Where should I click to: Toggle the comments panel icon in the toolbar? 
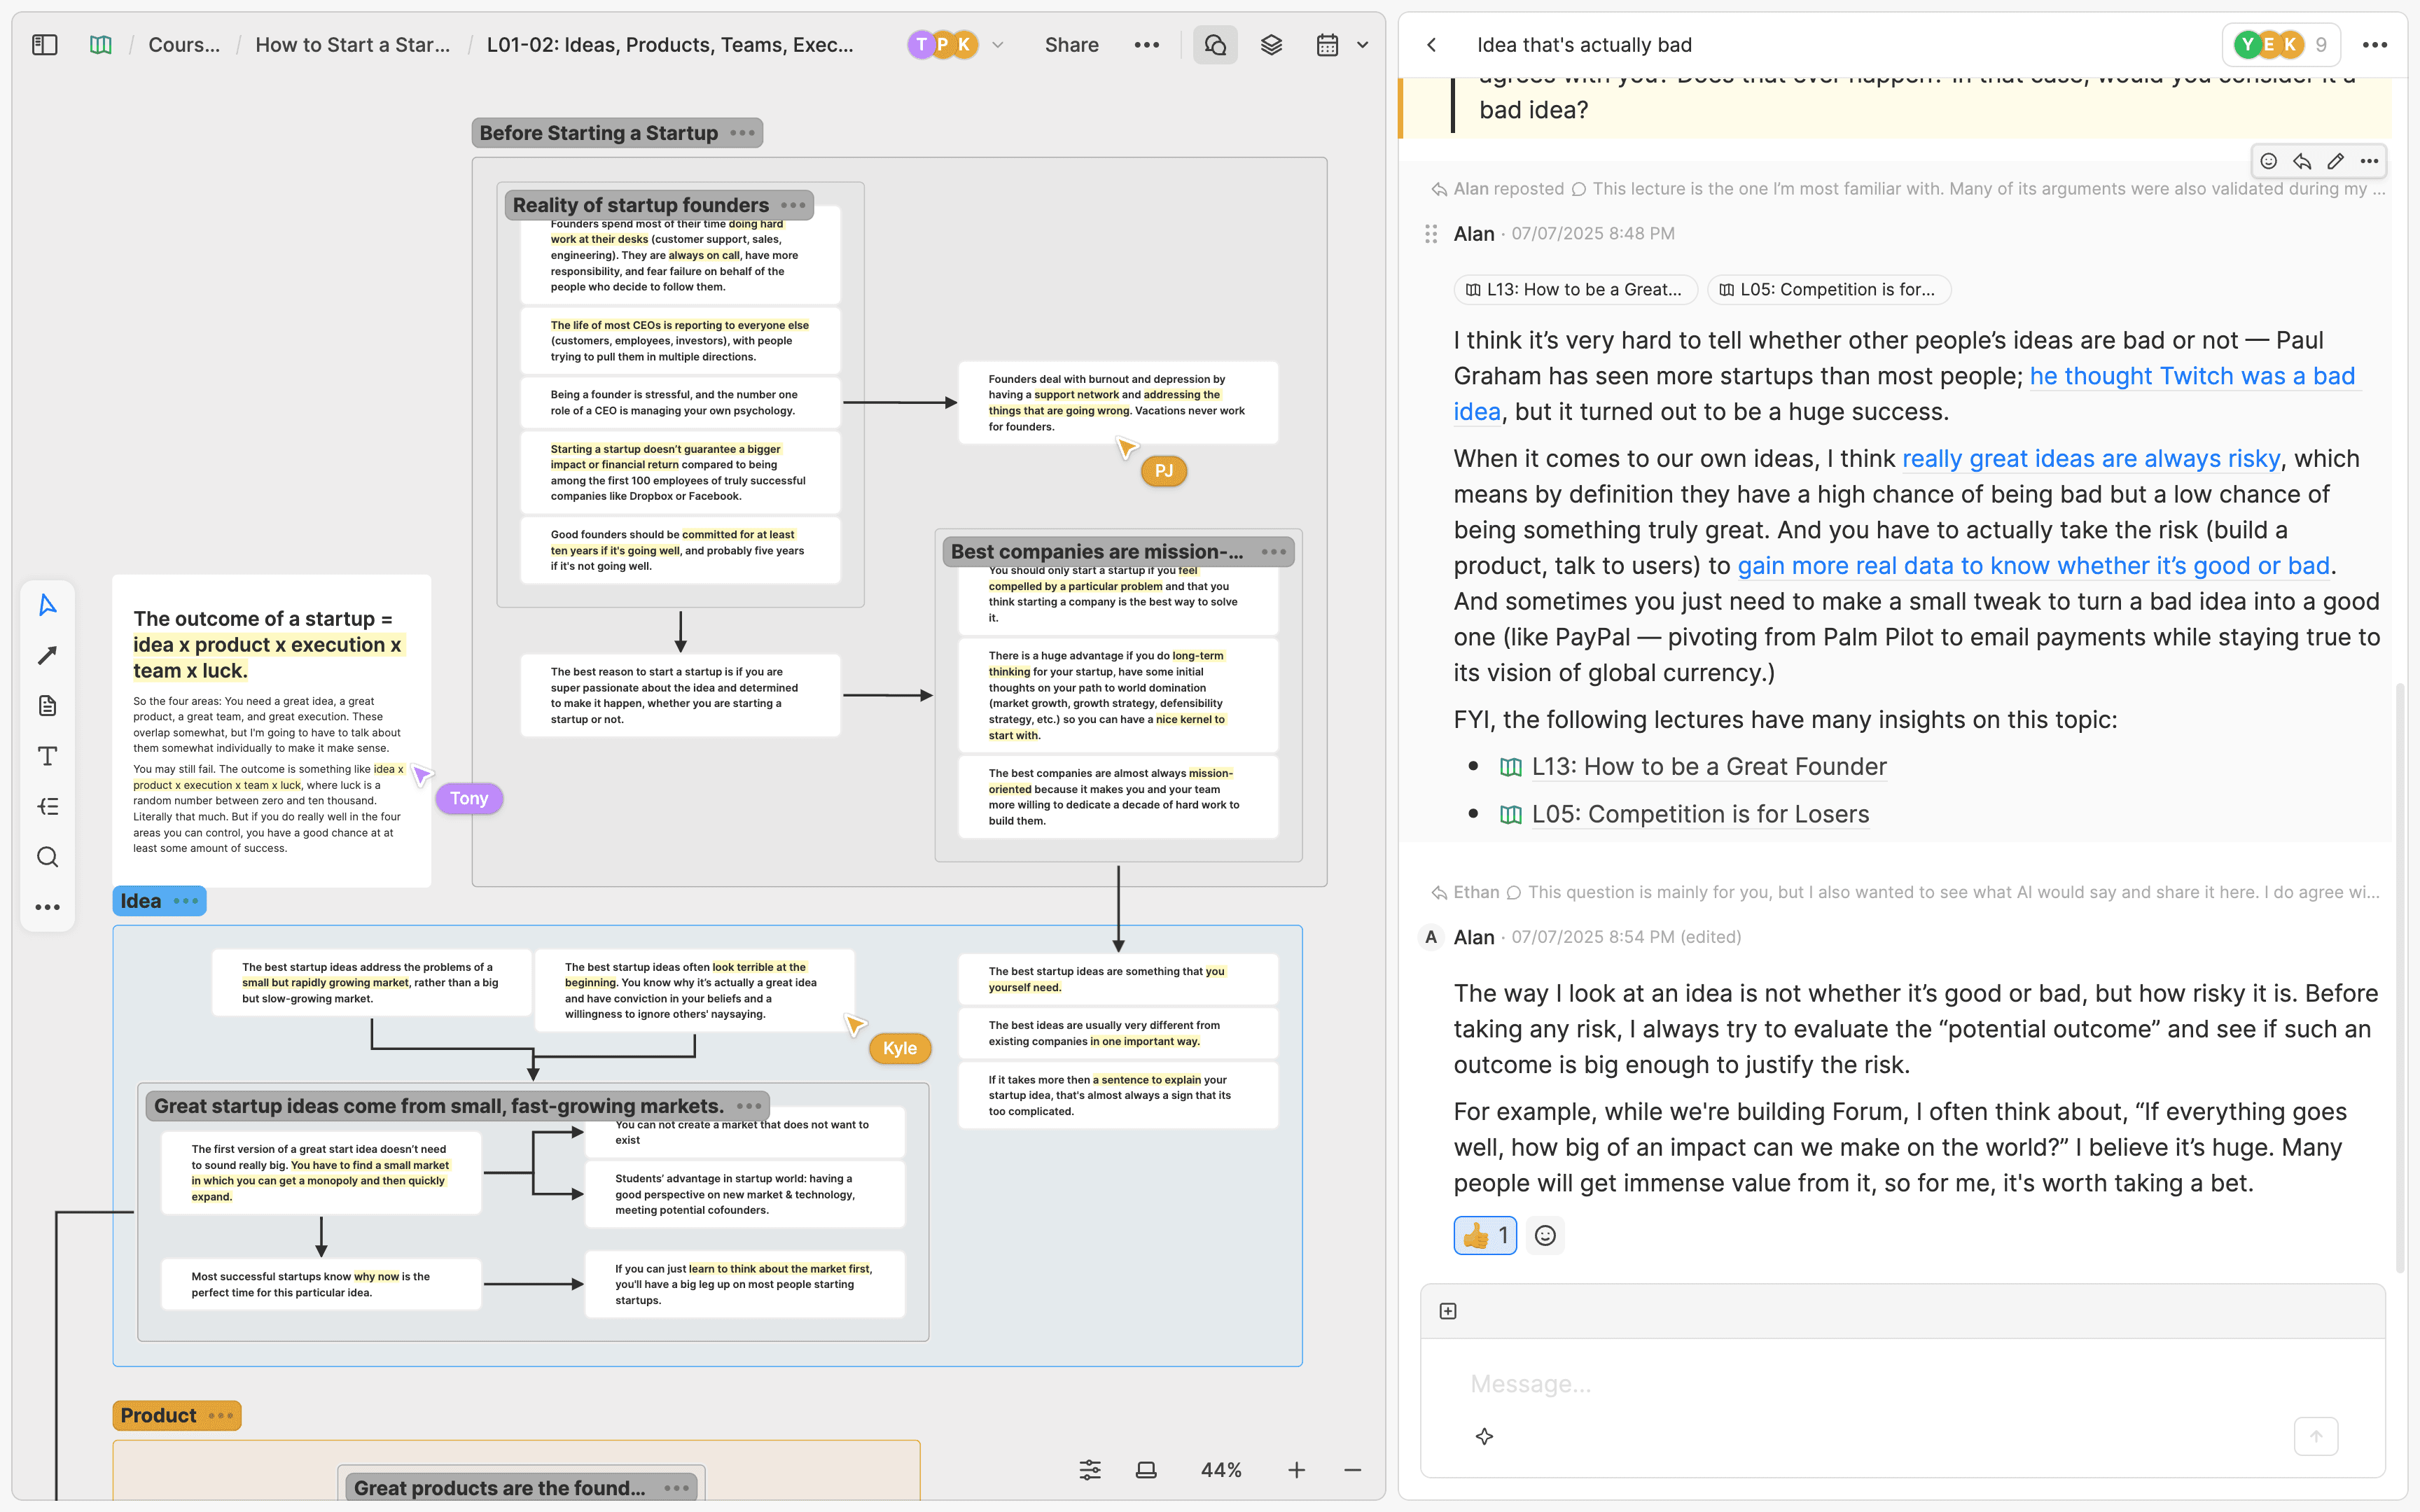pyautogui.click(x=1214, y=44)
